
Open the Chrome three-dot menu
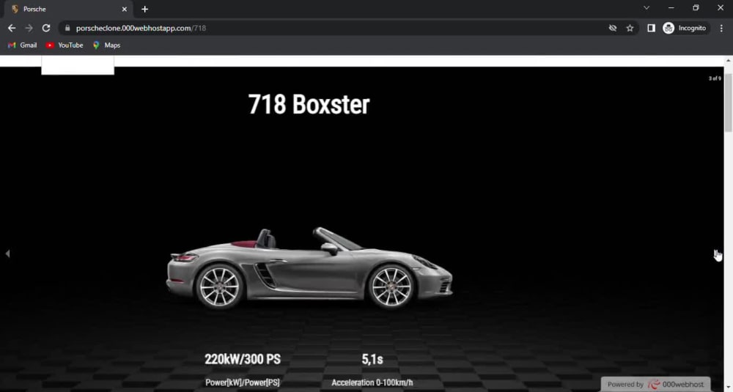coord(721,28)
